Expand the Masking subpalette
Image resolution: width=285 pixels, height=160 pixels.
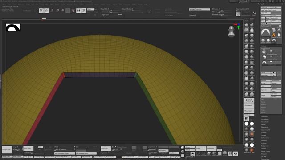264,140
